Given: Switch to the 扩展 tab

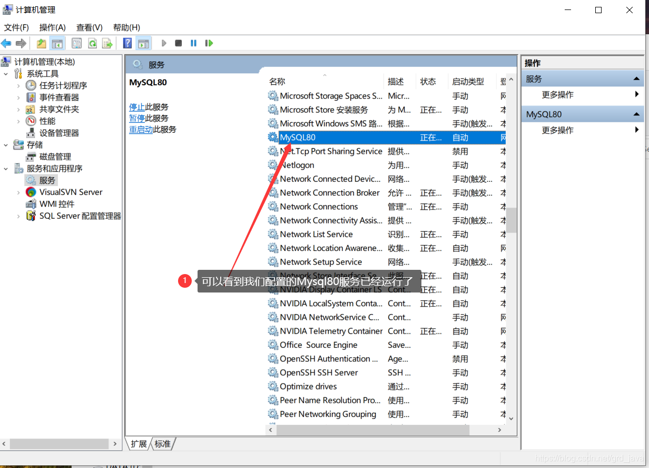Looking at the screenshot, I should (x=139, y=444).
